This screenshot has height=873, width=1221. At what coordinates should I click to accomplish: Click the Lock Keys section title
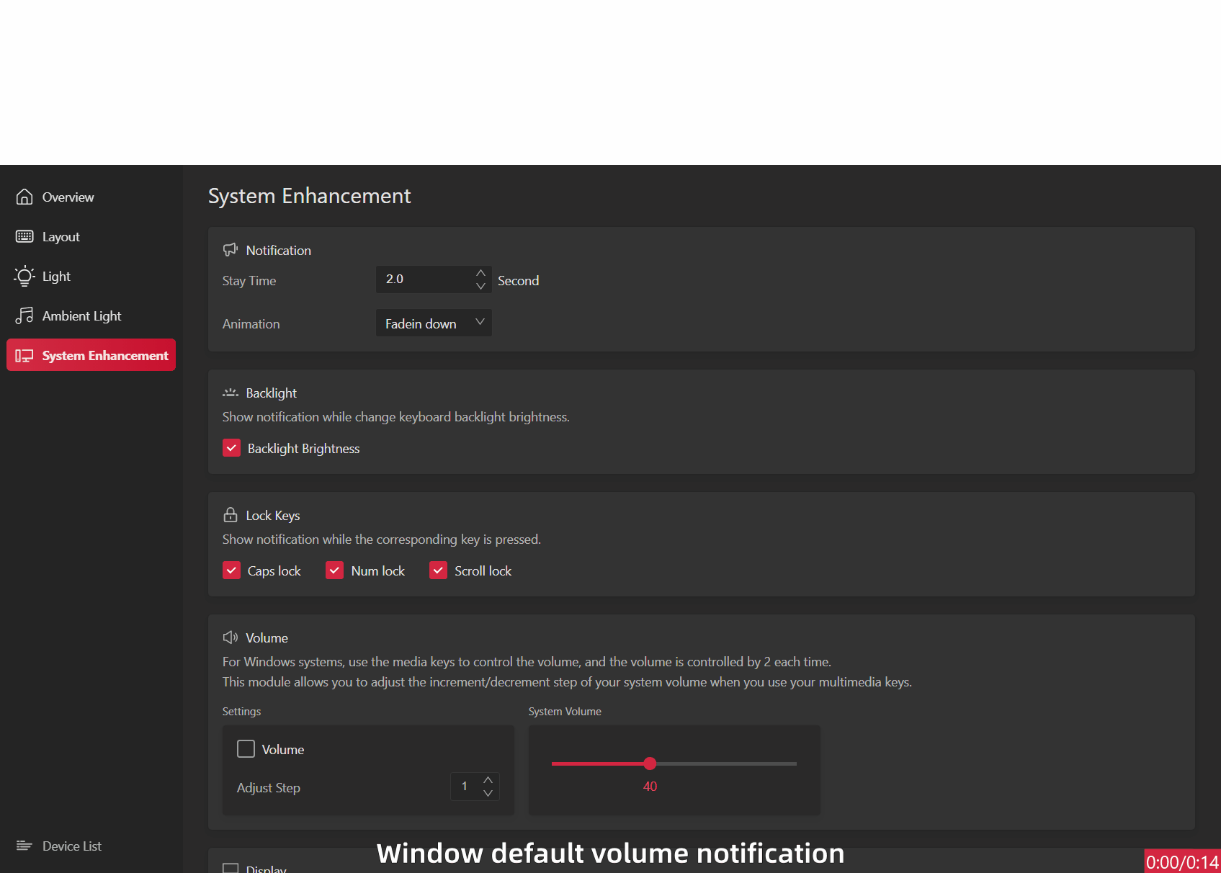click(272, 515)
